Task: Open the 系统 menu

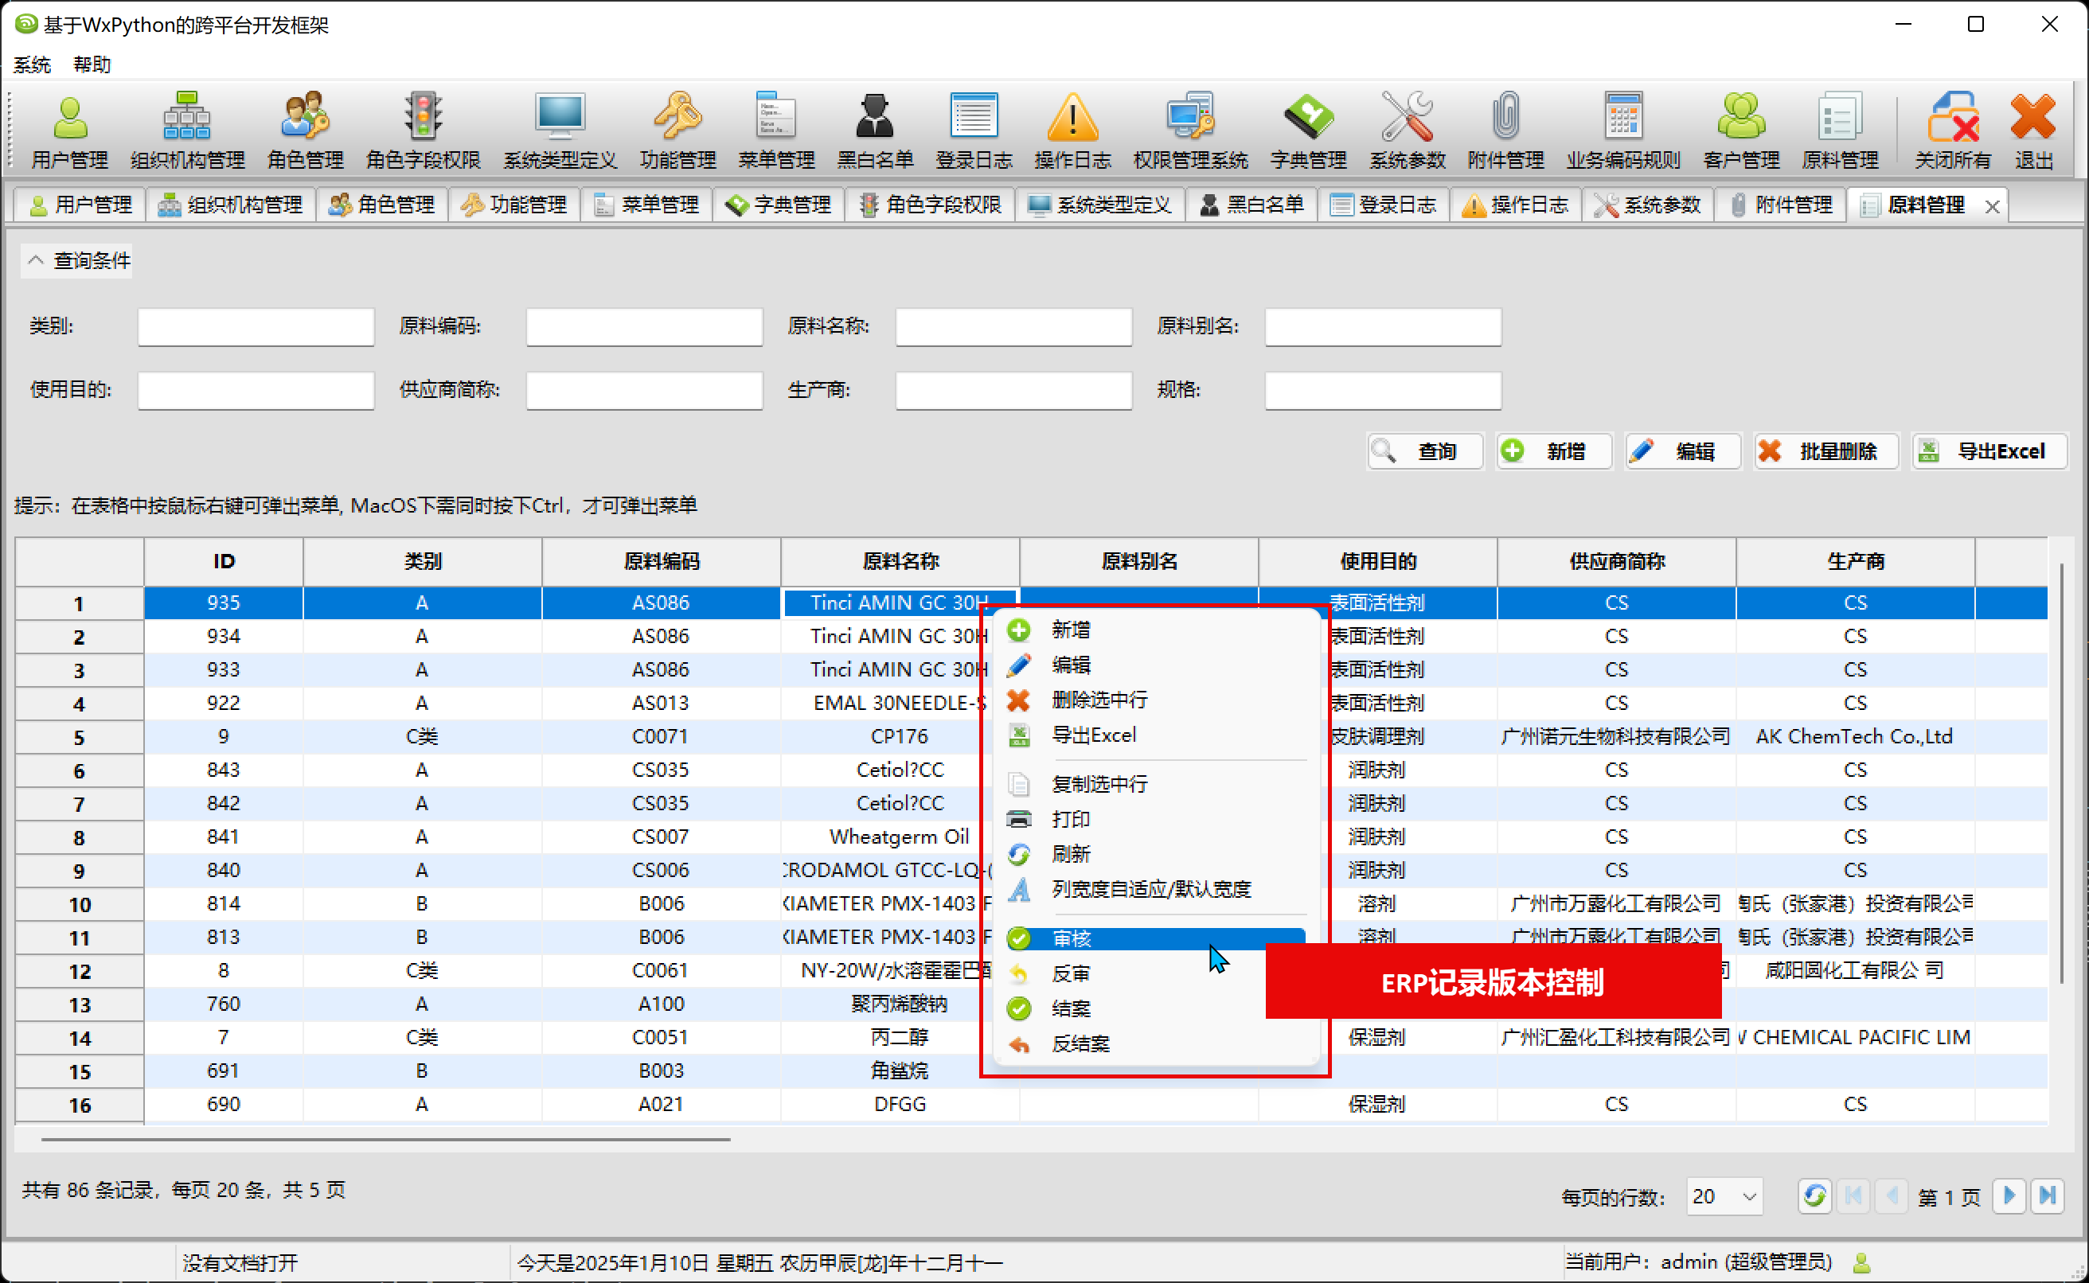Action: point(33,64)
